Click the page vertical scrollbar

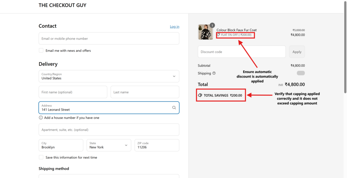tap(345, 51)
